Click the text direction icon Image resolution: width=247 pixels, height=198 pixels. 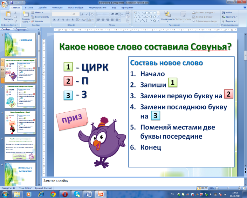tap(128, 13)
